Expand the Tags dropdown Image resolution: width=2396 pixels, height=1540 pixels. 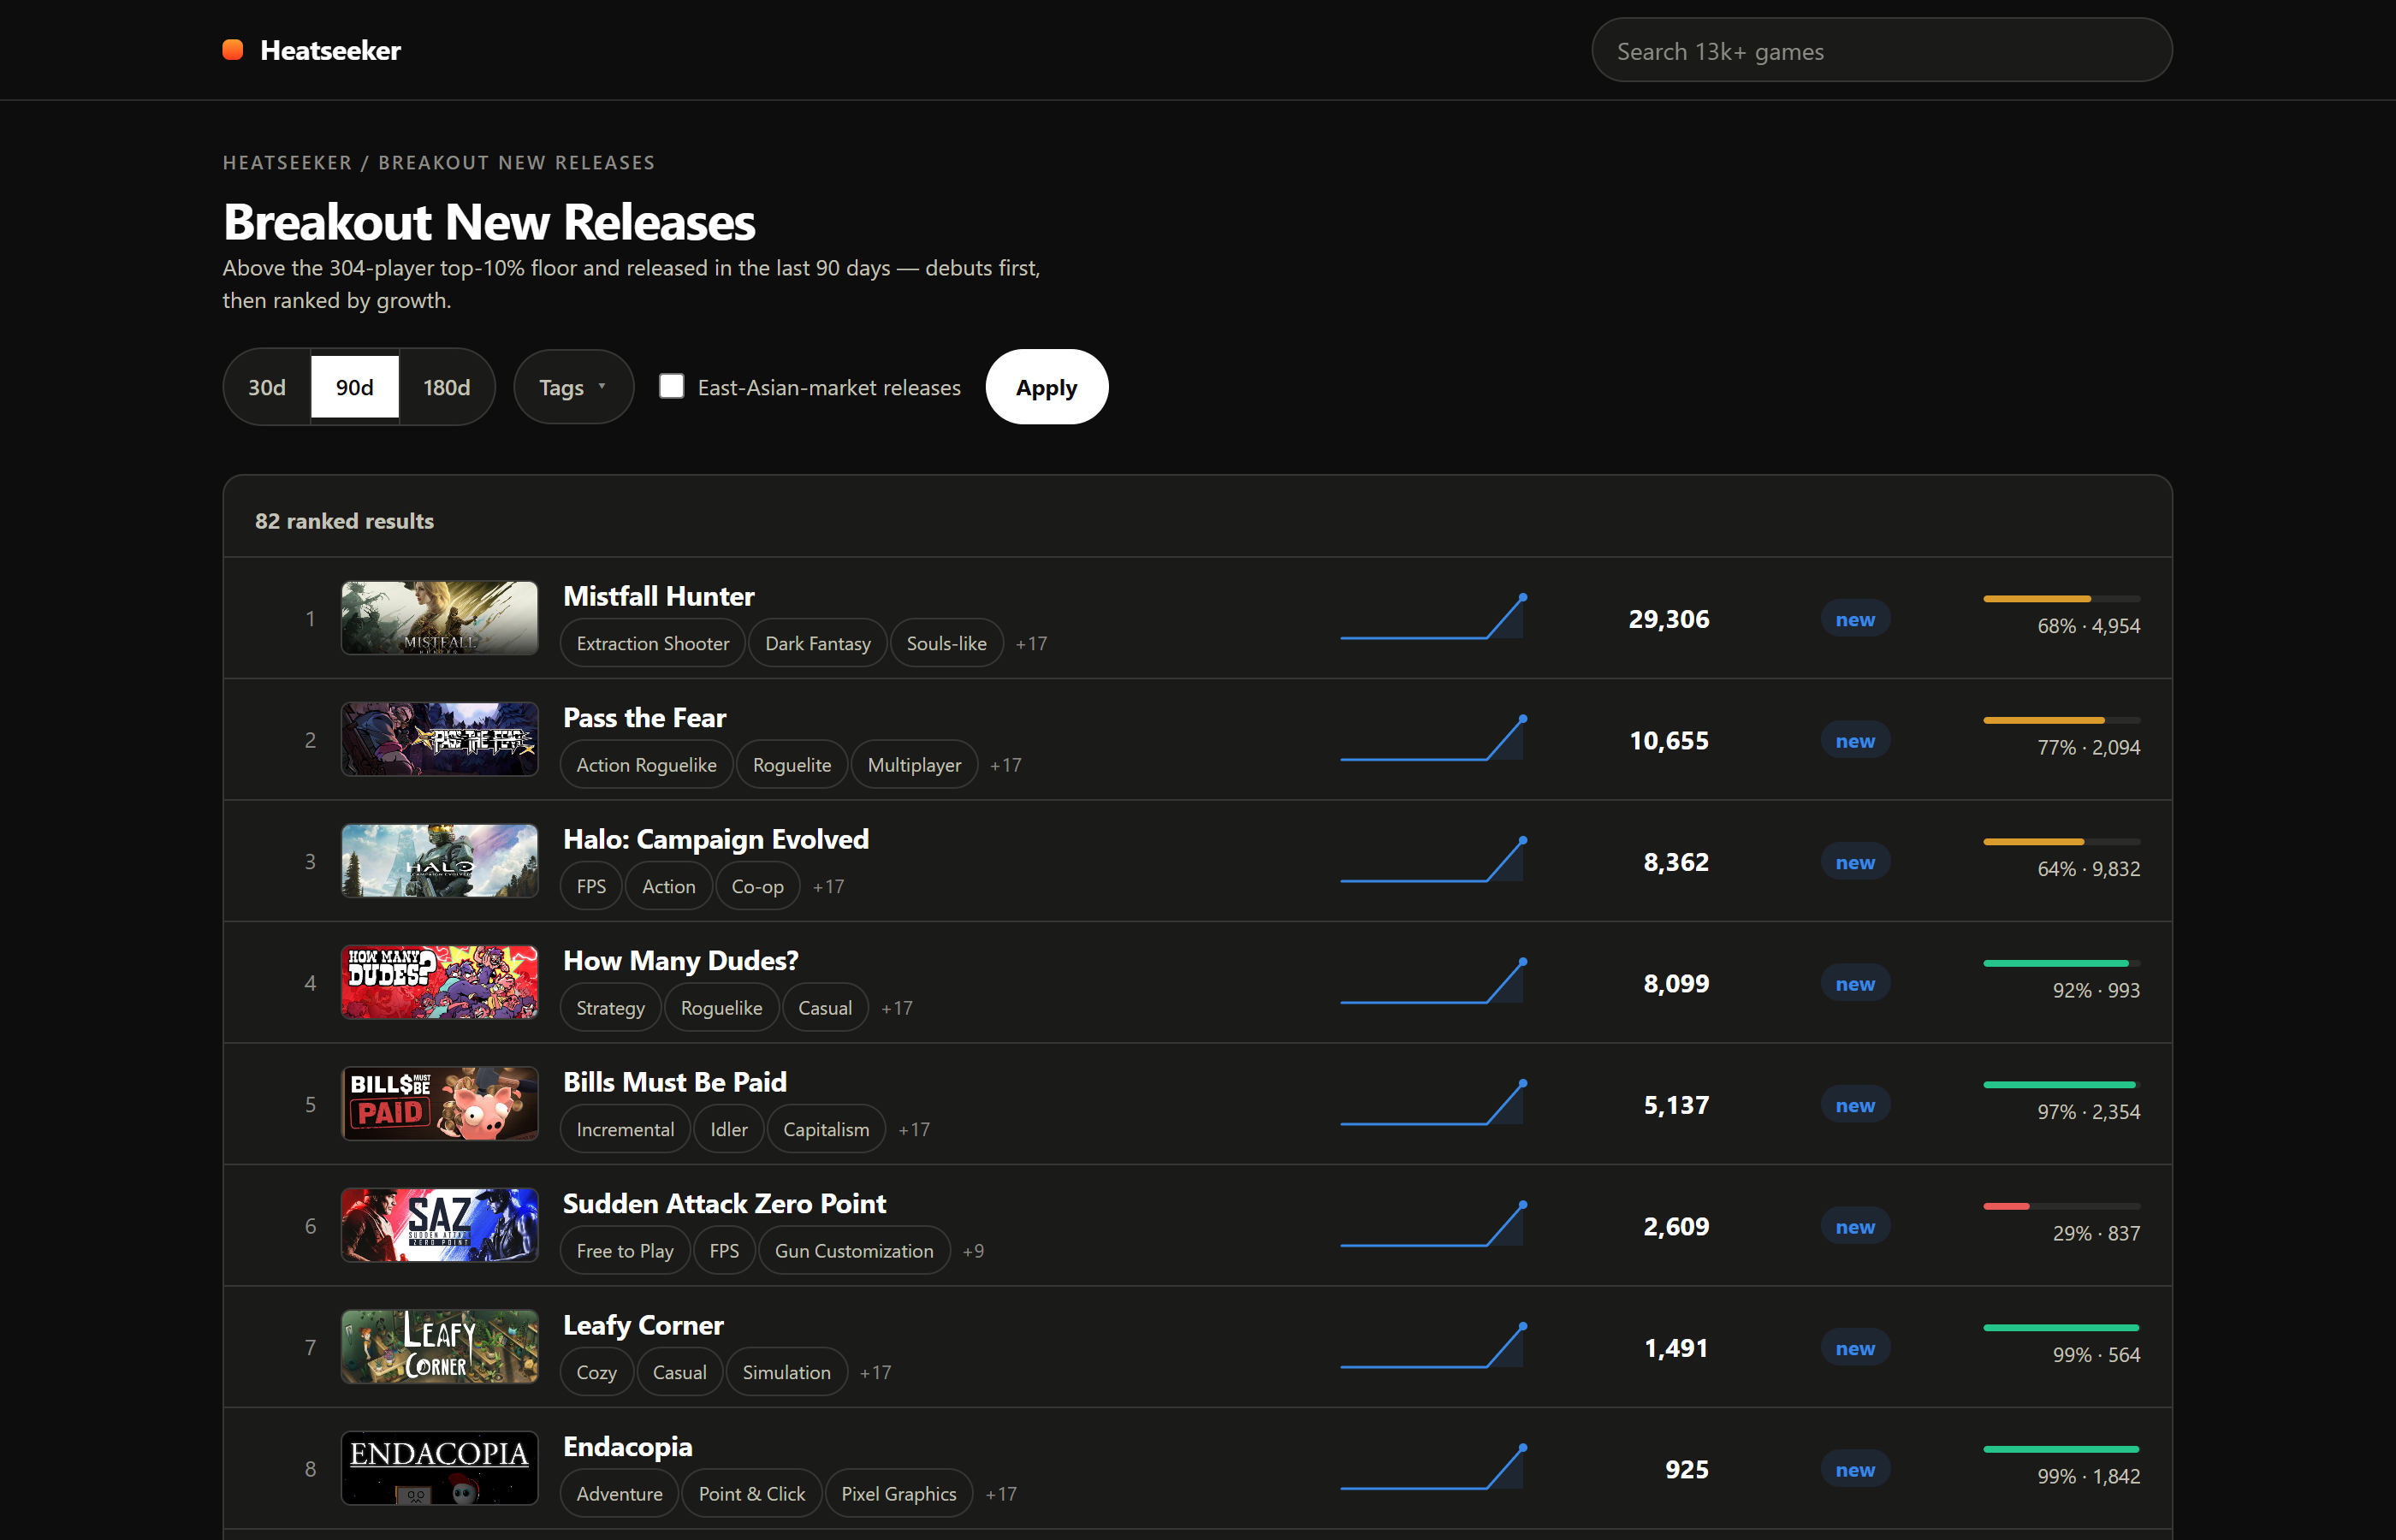(x=573, y=387)
